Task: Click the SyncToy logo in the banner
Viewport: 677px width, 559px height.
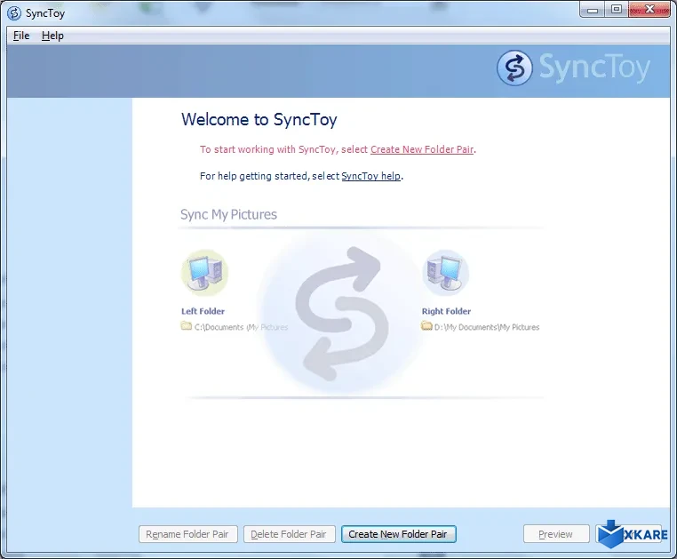Action: click(x=574, y=68)
